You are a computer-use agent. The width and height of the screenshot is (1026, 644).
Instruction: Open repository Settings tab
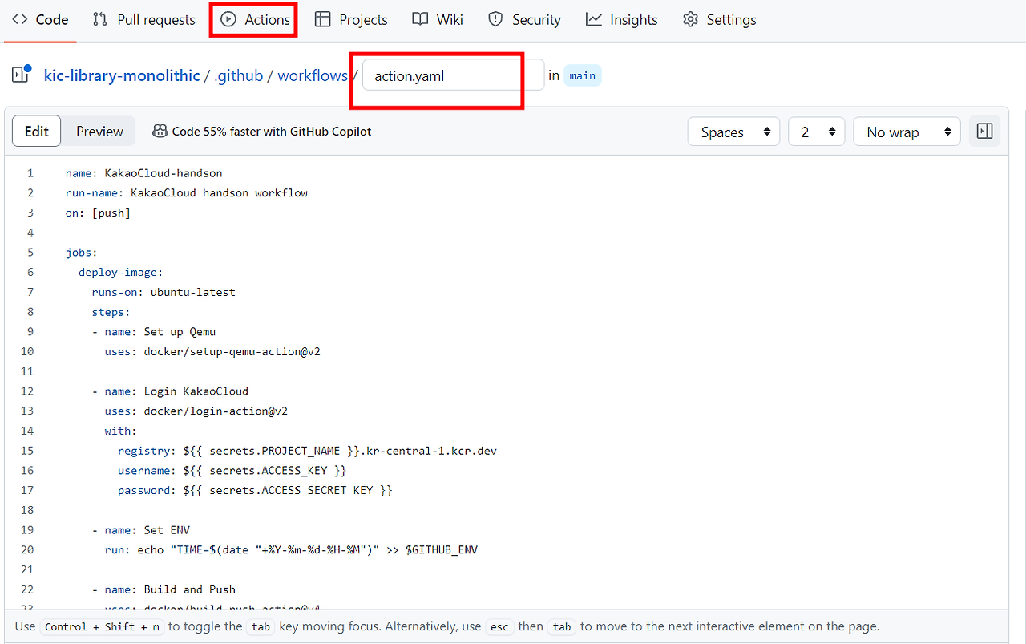coord(720,20)
